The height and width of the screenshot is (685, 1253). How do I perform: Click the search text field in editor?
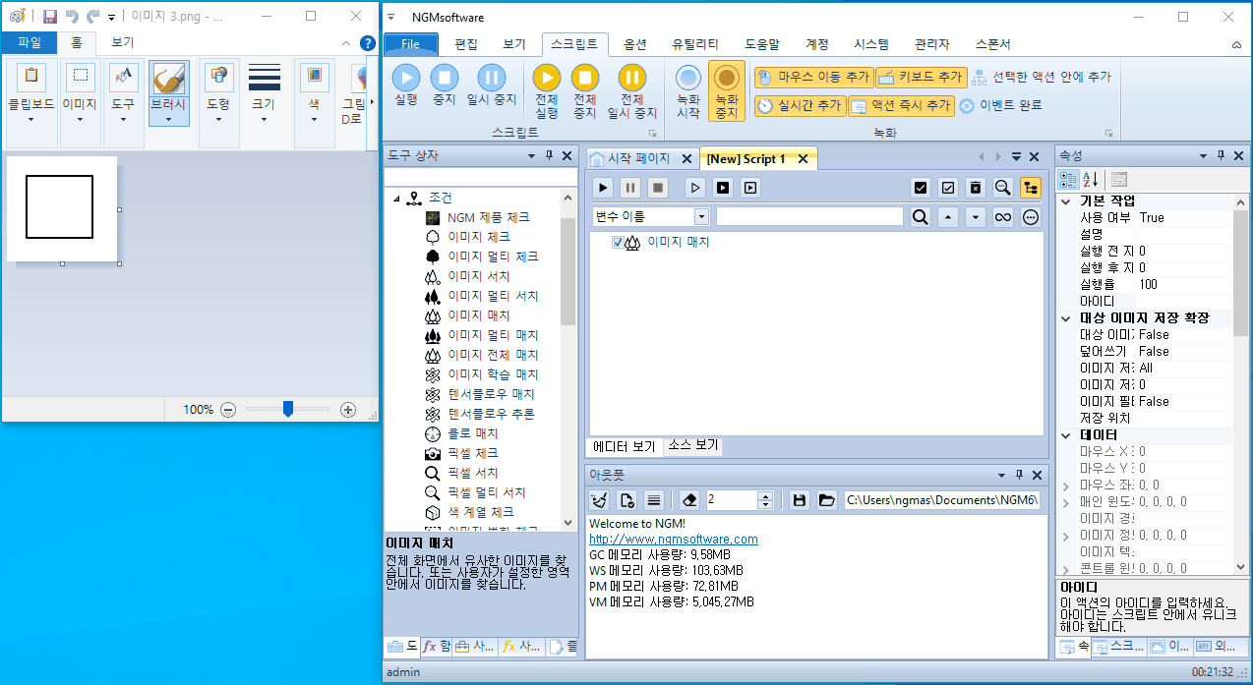click(x=809, y=217)
